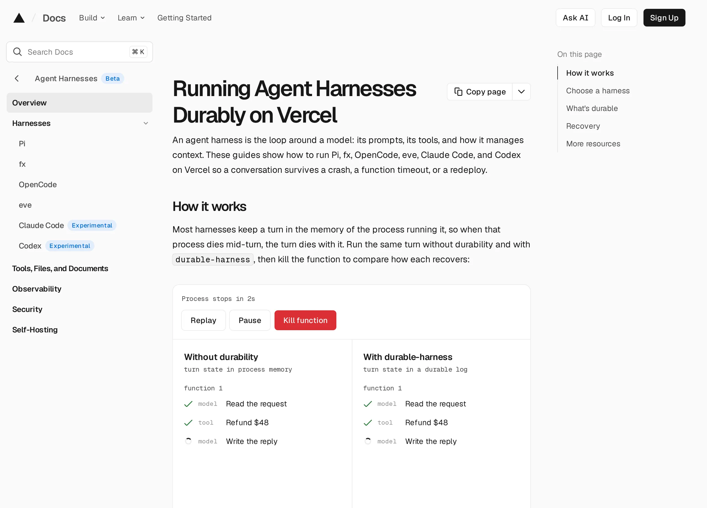Image resolution: width=707 pixels, height=508 pixels.
Task: Select the Overview sidebar item
Action: tap(80, 102)
